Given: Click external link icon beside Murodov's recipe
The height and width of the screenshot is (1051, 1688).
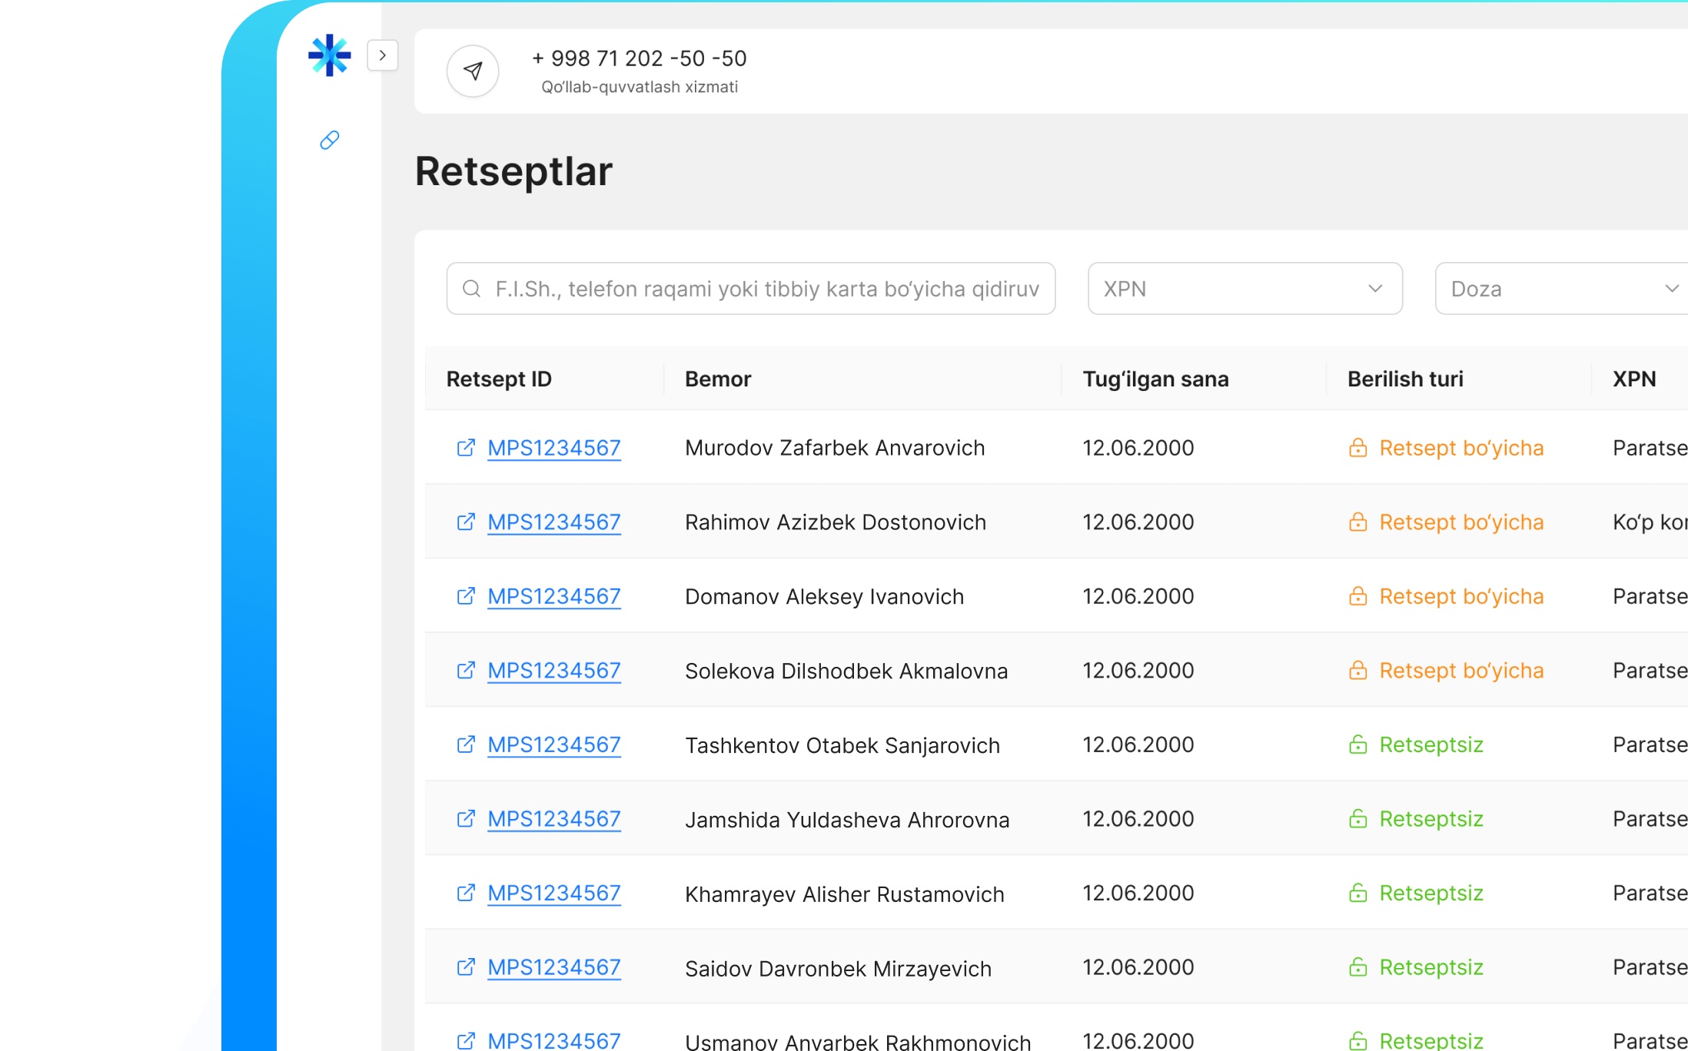Looking at the screenshot, I should click(x=466, y=448).
